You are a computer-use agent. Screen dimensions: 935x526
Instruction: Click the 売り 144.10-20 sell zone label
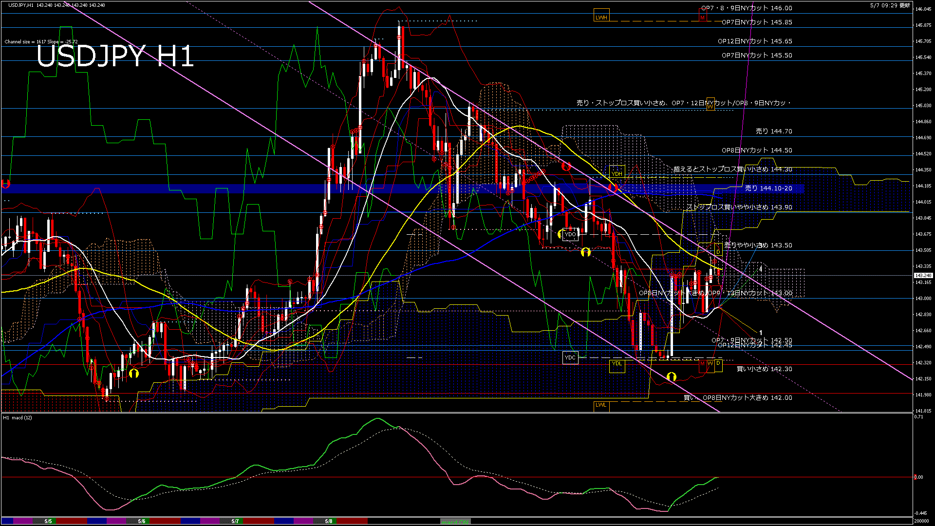[x=768, y=188]
